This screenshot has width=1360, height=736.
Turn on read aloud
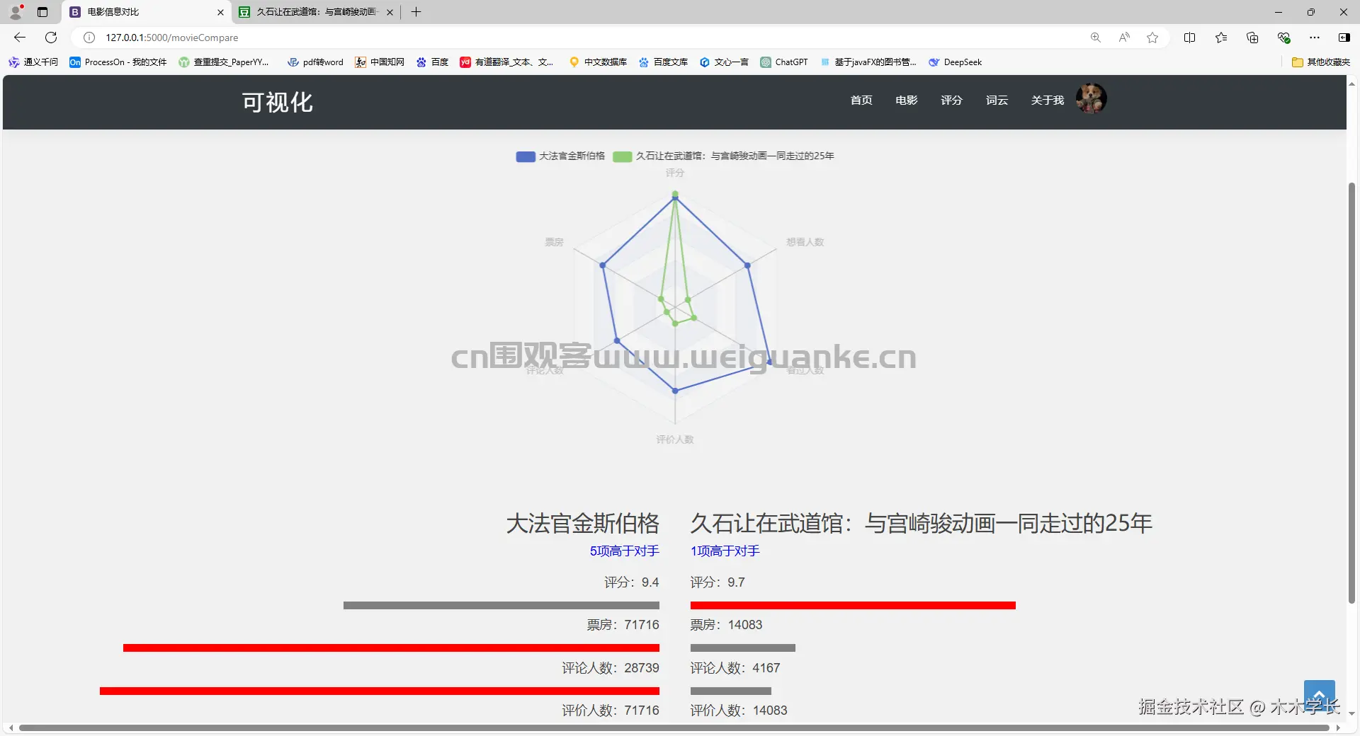pyautogui.click(x=1124, y=38)
